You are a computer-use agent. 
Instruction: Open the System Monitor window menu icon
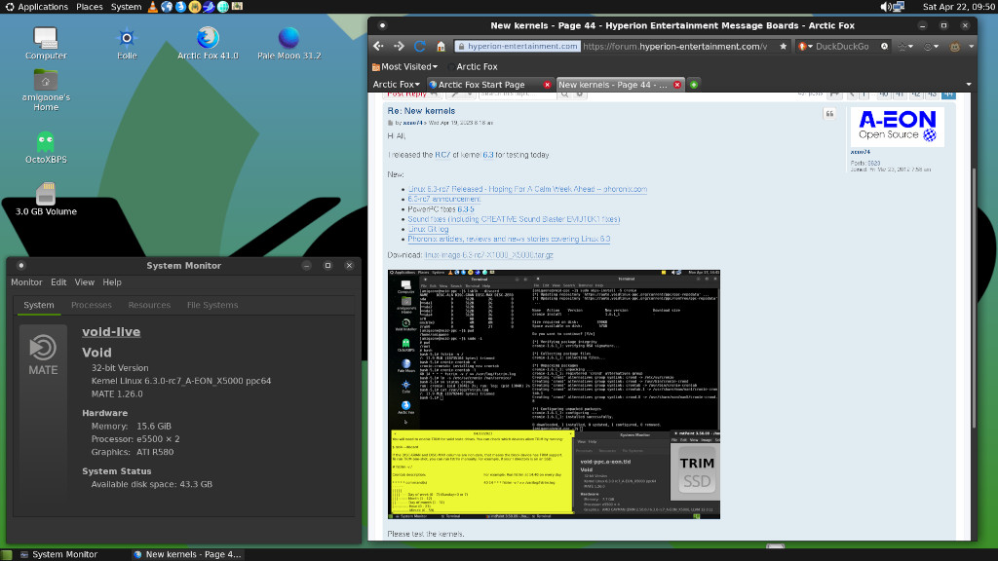coord(21,265)
